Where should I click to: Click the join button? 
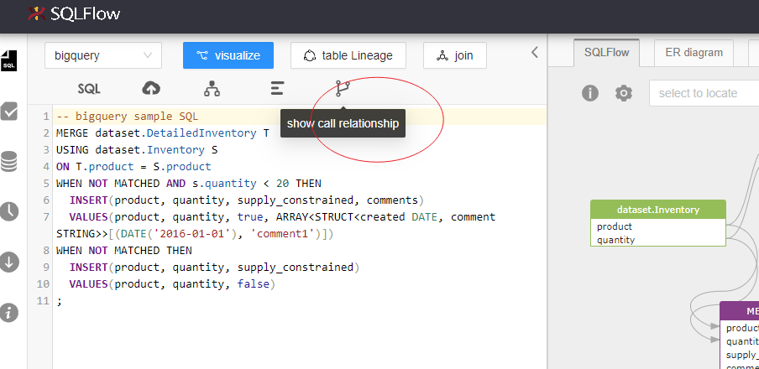click(455, 55)
